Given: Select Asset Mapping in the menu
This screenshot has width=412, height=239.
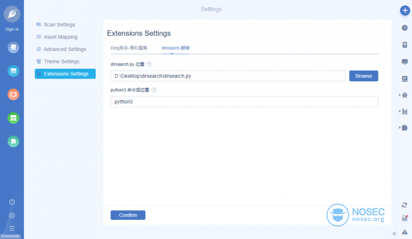Looking at the screenshot, I should [x=60, y=37].
